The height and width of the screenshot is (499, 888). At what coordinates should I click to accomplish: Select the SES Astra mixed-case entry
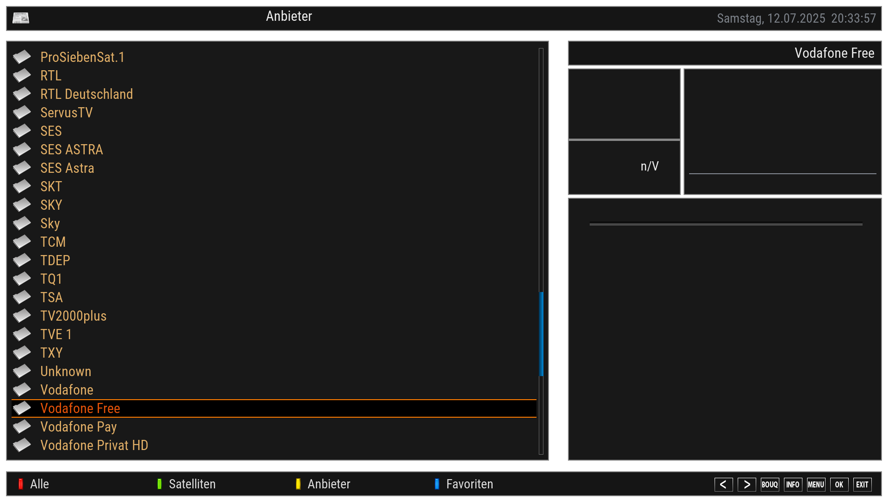(x=274, y=168)
